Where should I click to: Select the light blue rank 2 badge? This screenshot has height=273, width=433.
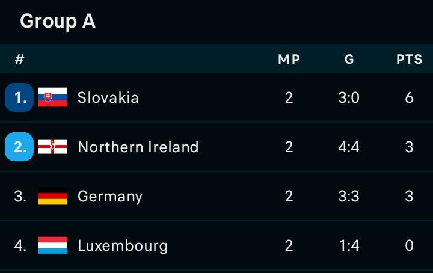19,147
